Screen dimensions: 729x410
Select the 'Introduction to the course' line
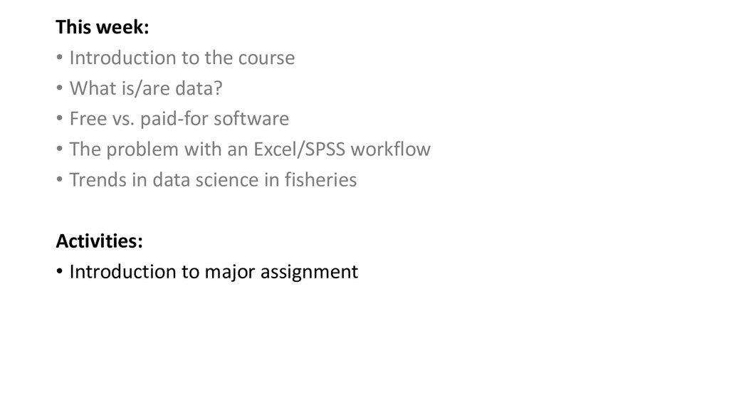point(182,58)
